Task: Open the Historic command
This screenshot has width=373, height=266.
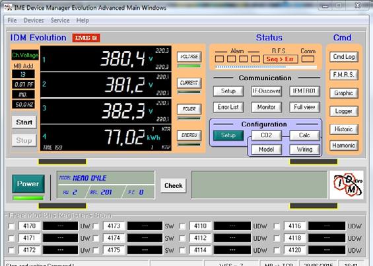Action: [x=344, y=129]
